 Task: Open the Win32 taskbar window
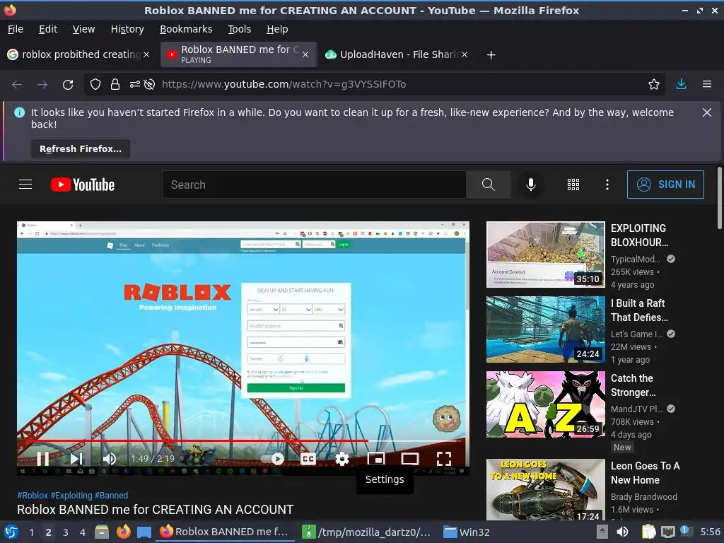coord(467,532)
